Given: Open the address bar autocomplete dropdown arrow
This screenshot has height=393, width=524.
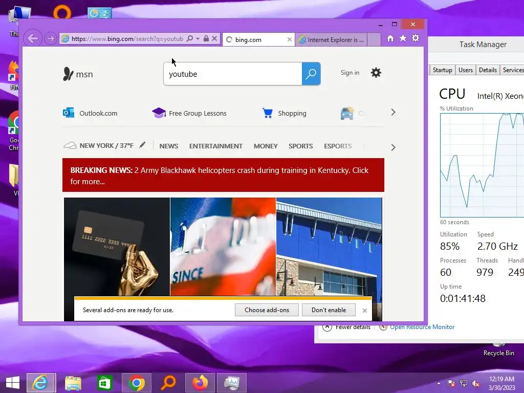Looking at the screenshot, I should (198, 39).
